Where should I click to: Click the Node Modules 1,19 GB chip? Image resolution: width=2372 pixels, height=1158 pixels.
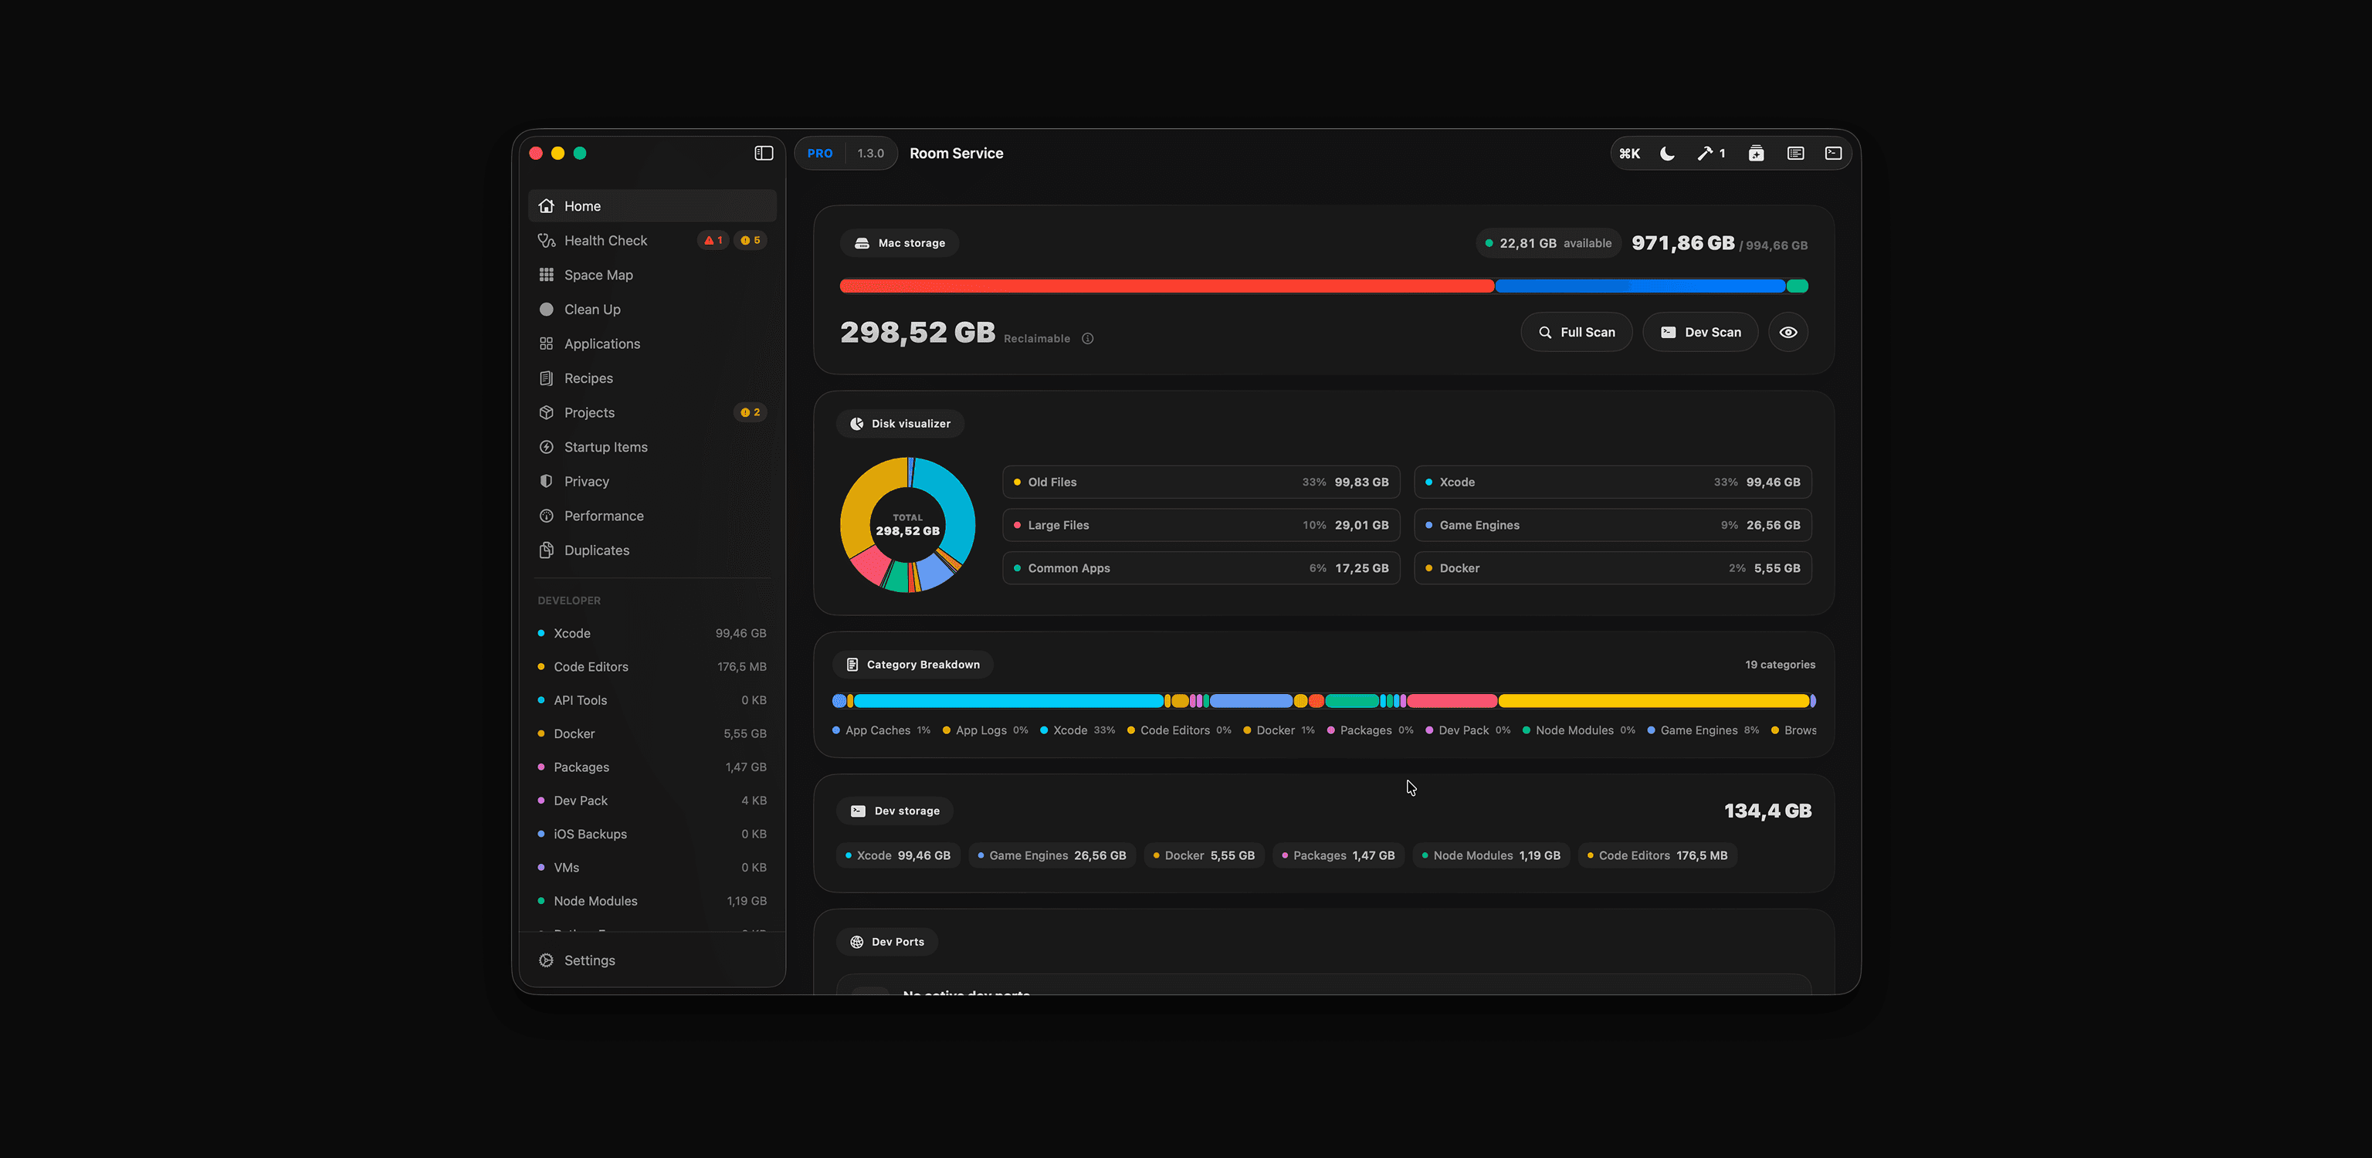pos(1491,856)
